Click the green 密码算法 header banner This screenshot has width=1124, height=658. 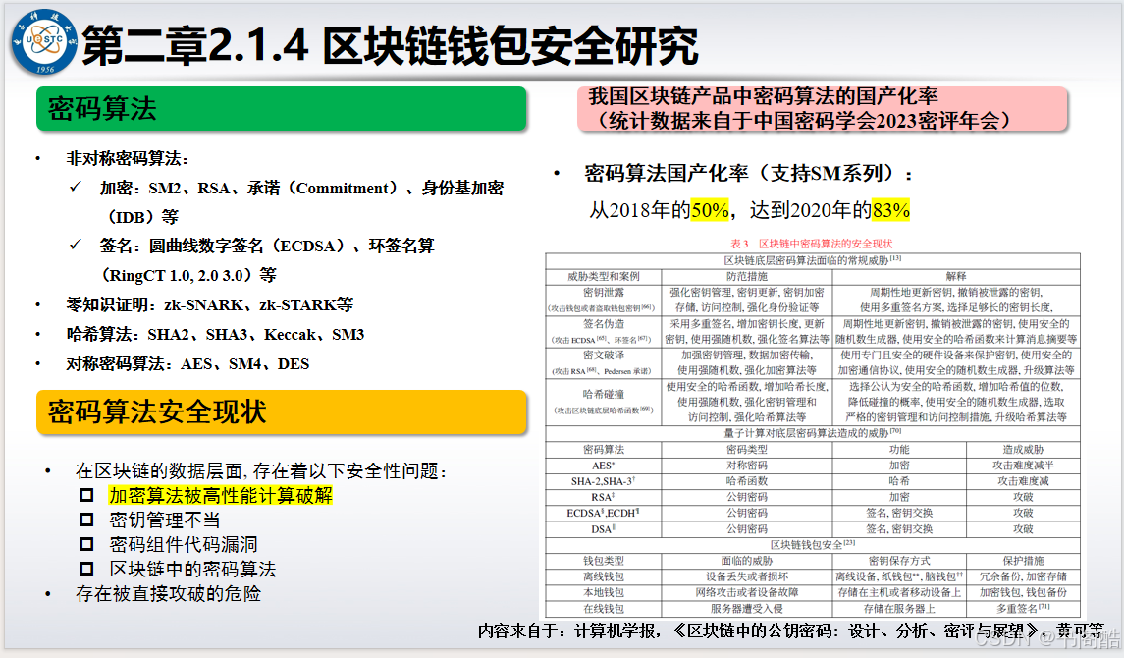click(x=282, y=109)
